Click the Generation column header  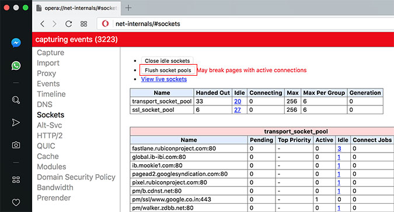click(x=365, y=93)
